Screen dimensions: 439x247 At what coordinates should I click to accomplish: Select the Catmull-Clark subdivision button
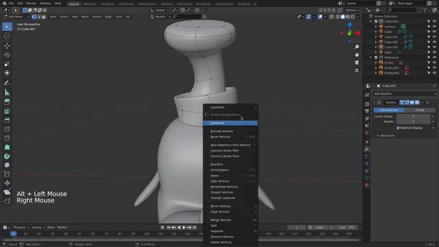pyautogui.click(x=389, y=110)
